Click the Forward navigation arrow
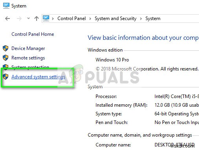The height and width of the screenshot is (150, 199). click(x=19, y=19)
